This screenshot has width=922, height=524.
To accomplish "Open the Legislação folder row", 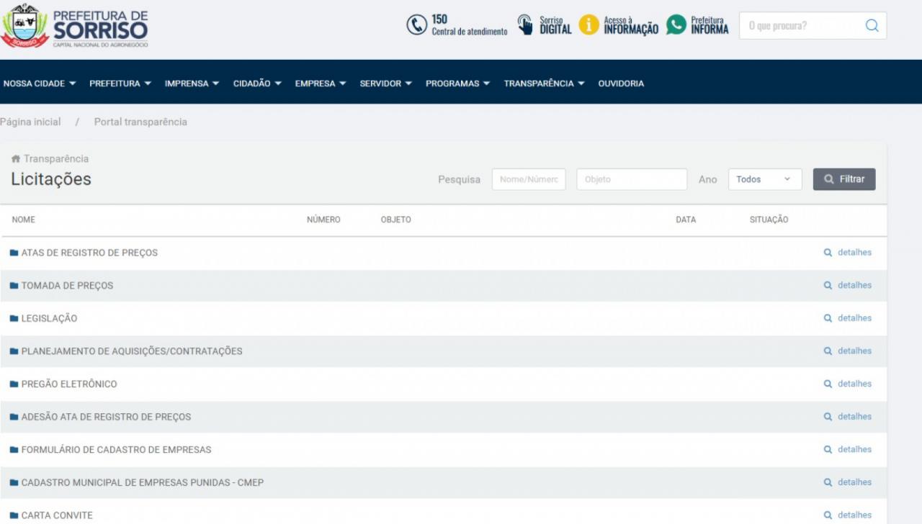I will [49, 318].
